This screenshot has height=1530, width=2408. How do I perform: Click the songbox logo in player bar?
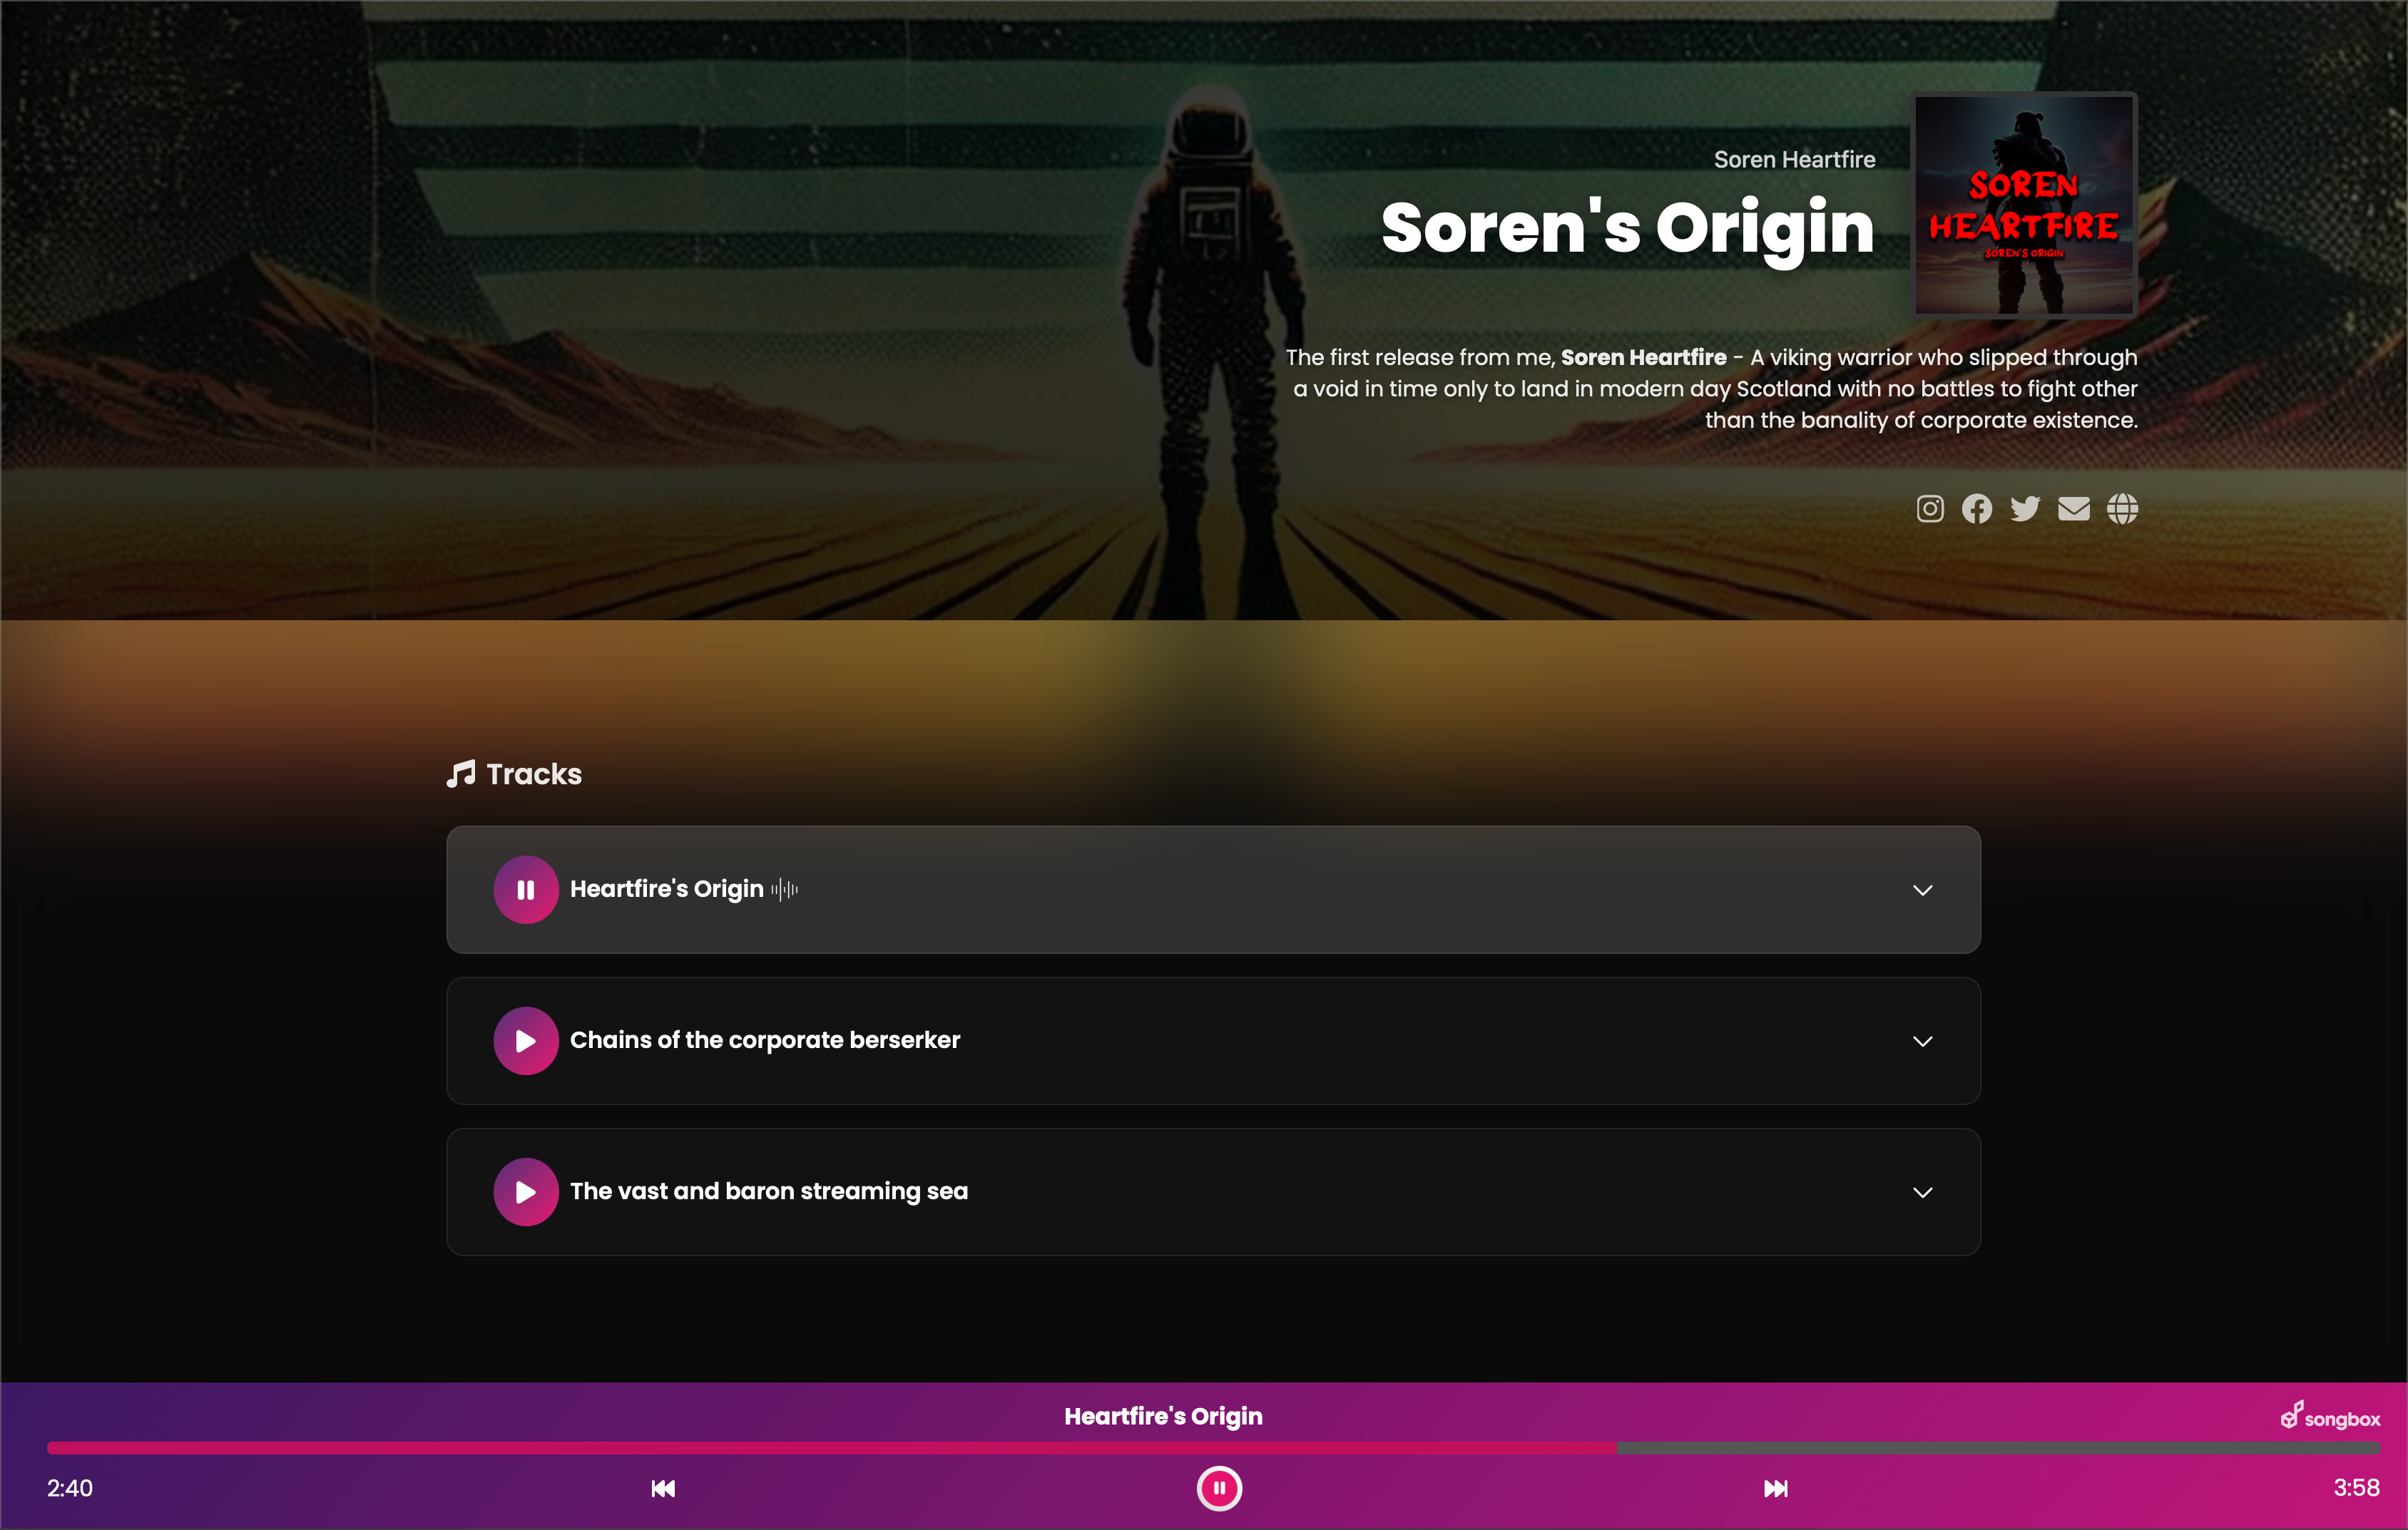tap(2331, 1416)
